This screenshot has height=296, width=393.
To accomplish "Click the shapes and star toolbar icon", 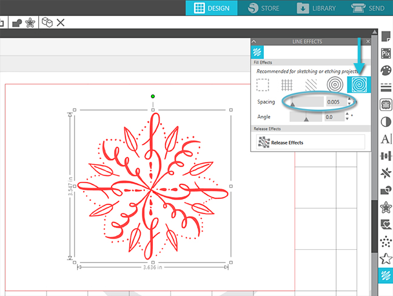I will coord(17,23).
